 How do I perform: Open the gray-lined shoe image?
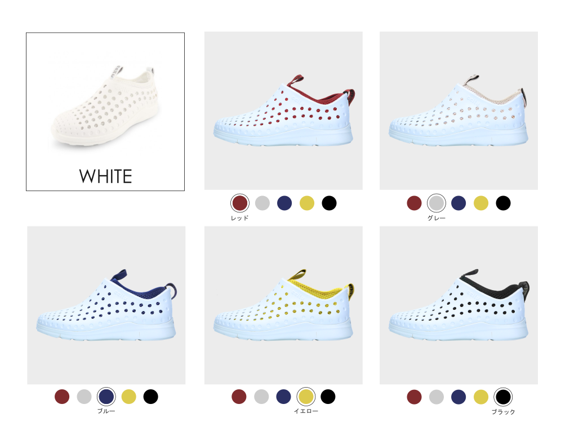click(x=458, y=110)
